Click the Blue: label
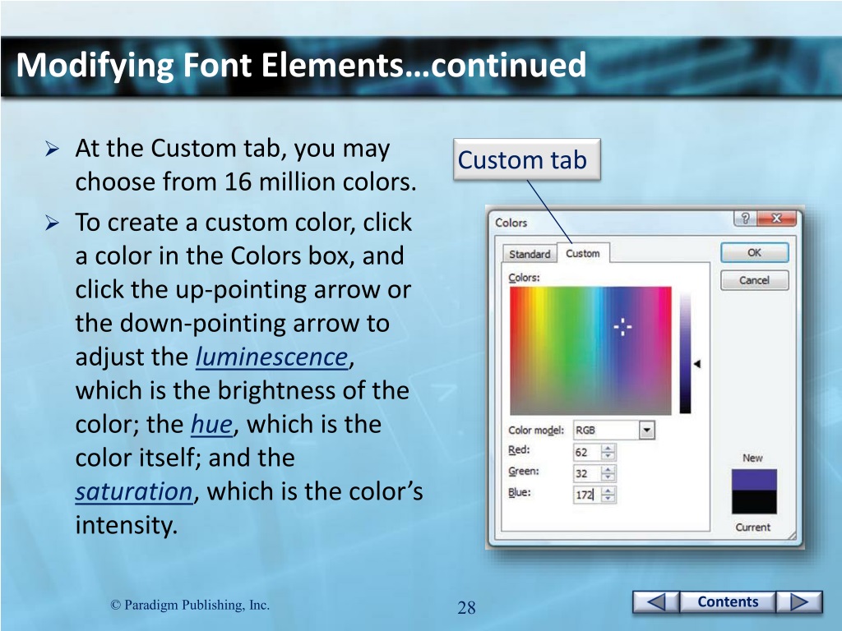This screenshot has height=631, width=842. tap(520, 492)
